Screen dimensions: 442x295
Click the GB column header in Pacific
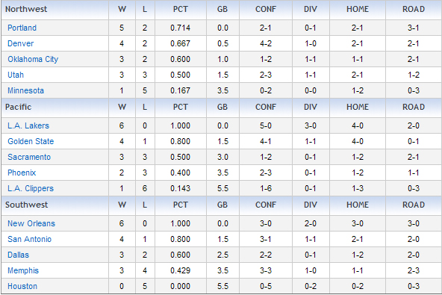click(x=222, y=107)
